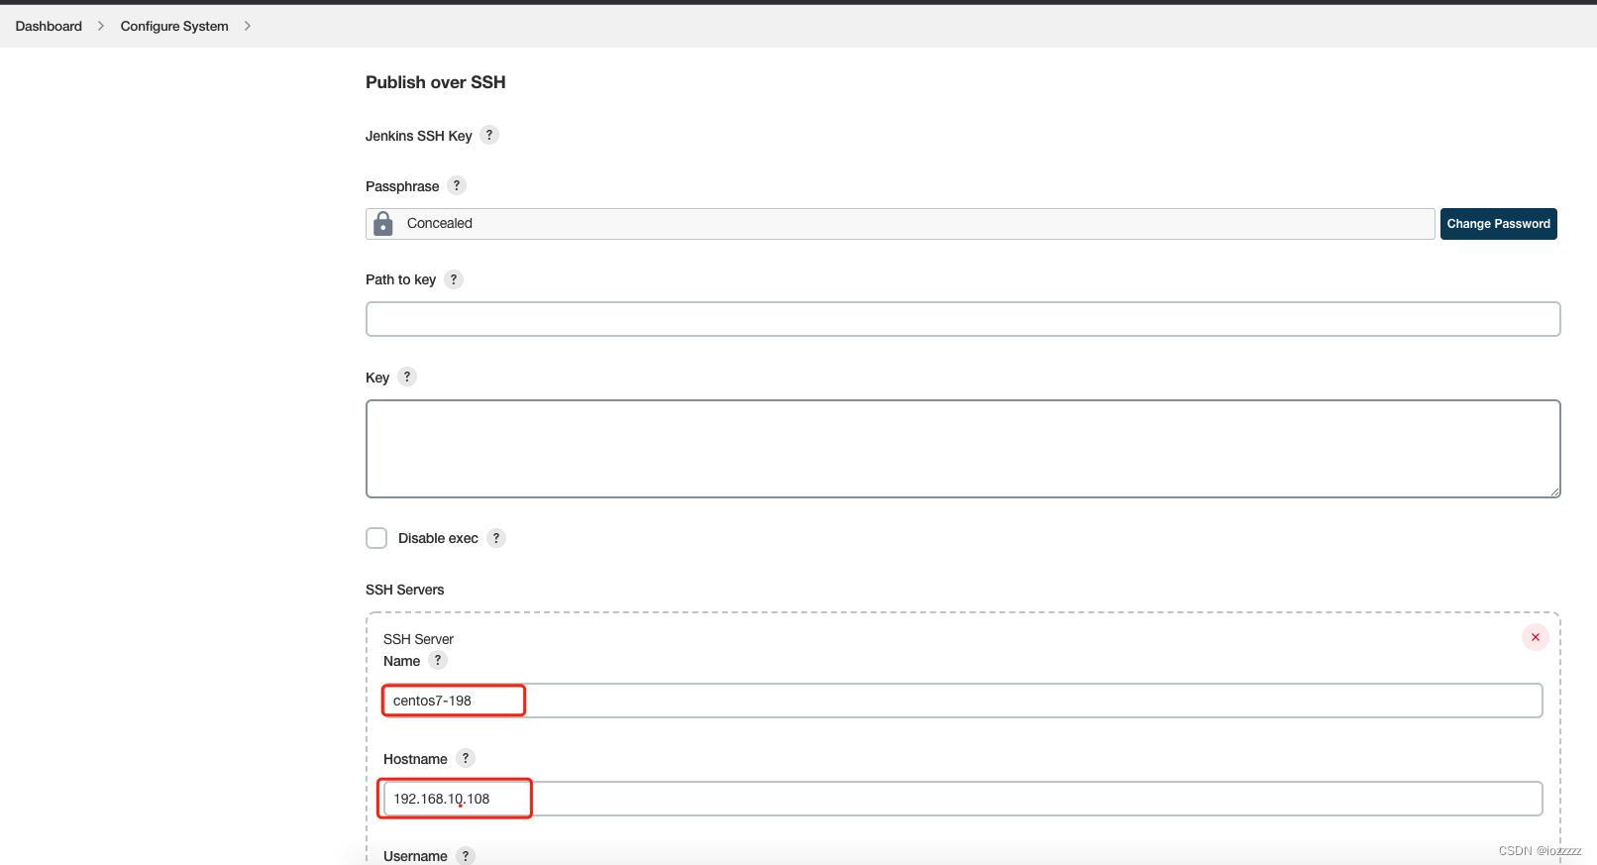The height and width of the screenshot is (865, 1597).
Task: Click the Jenkins SSH Key label
Action: (x=419, y=136)
